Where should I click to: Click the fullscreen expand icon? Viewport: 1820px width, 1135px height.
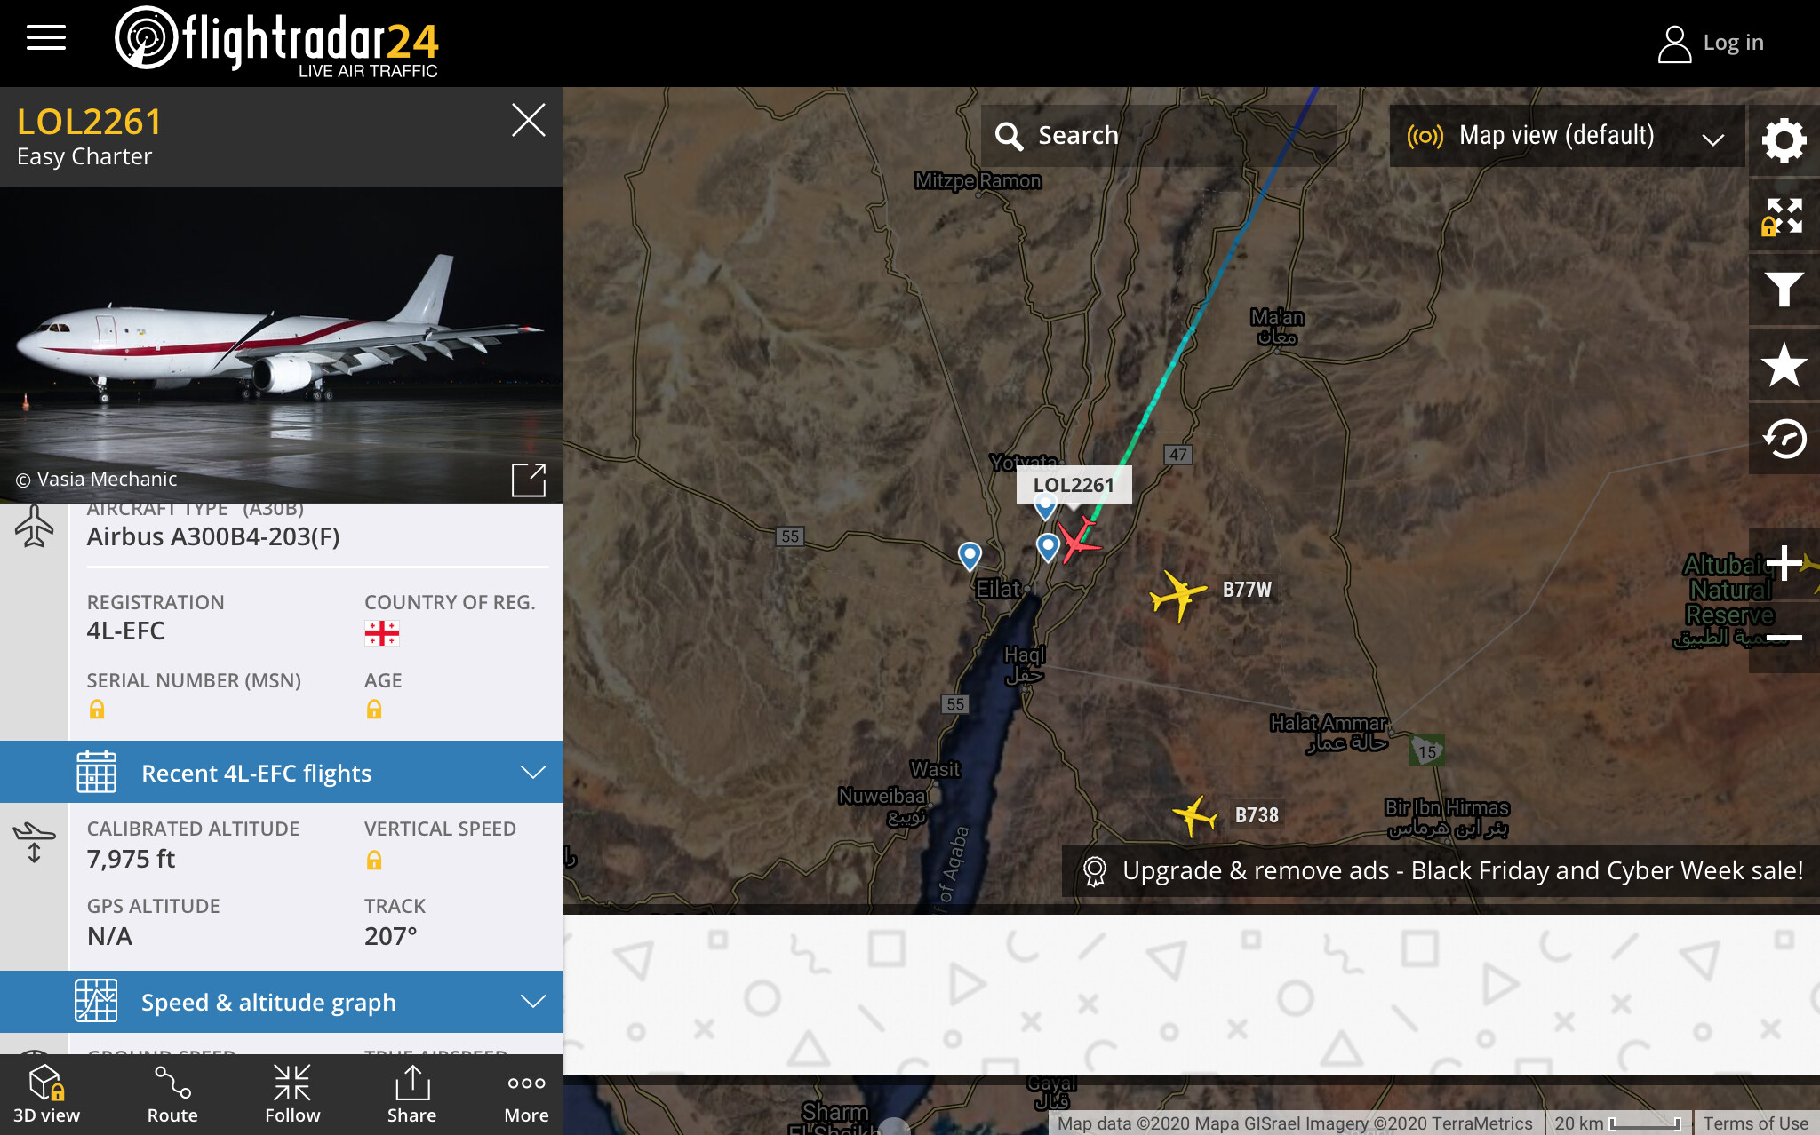point(1784,215)
